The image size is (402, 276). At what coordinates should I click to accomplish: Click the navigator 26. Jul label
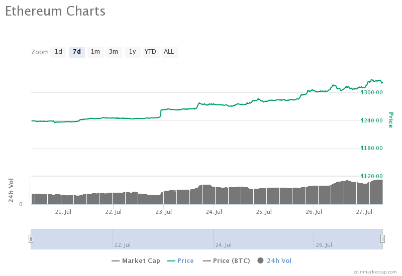click(324, 245)
